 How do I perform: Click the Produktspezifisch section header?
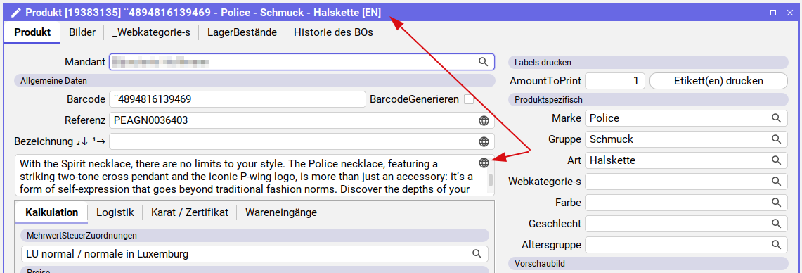[x=648, y=99]
